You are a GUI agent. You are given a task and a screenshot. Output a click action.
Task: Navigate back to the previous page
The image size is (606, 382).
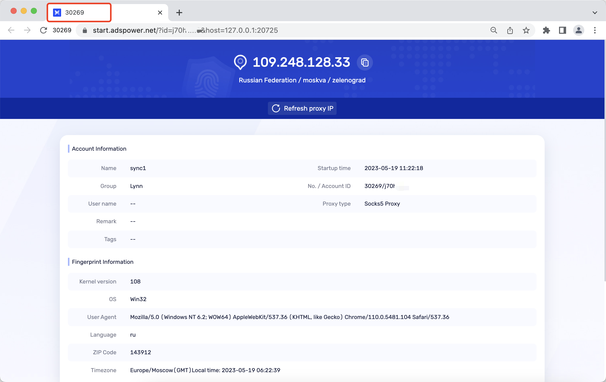[11, 30]
